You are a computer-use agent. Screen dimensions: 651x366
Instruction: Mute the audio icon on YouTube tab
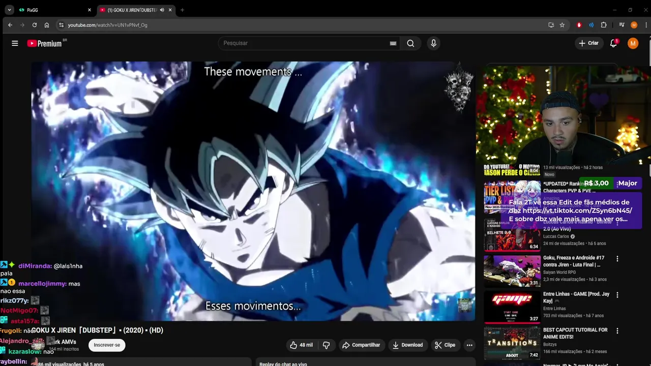[x=162, y=10]
